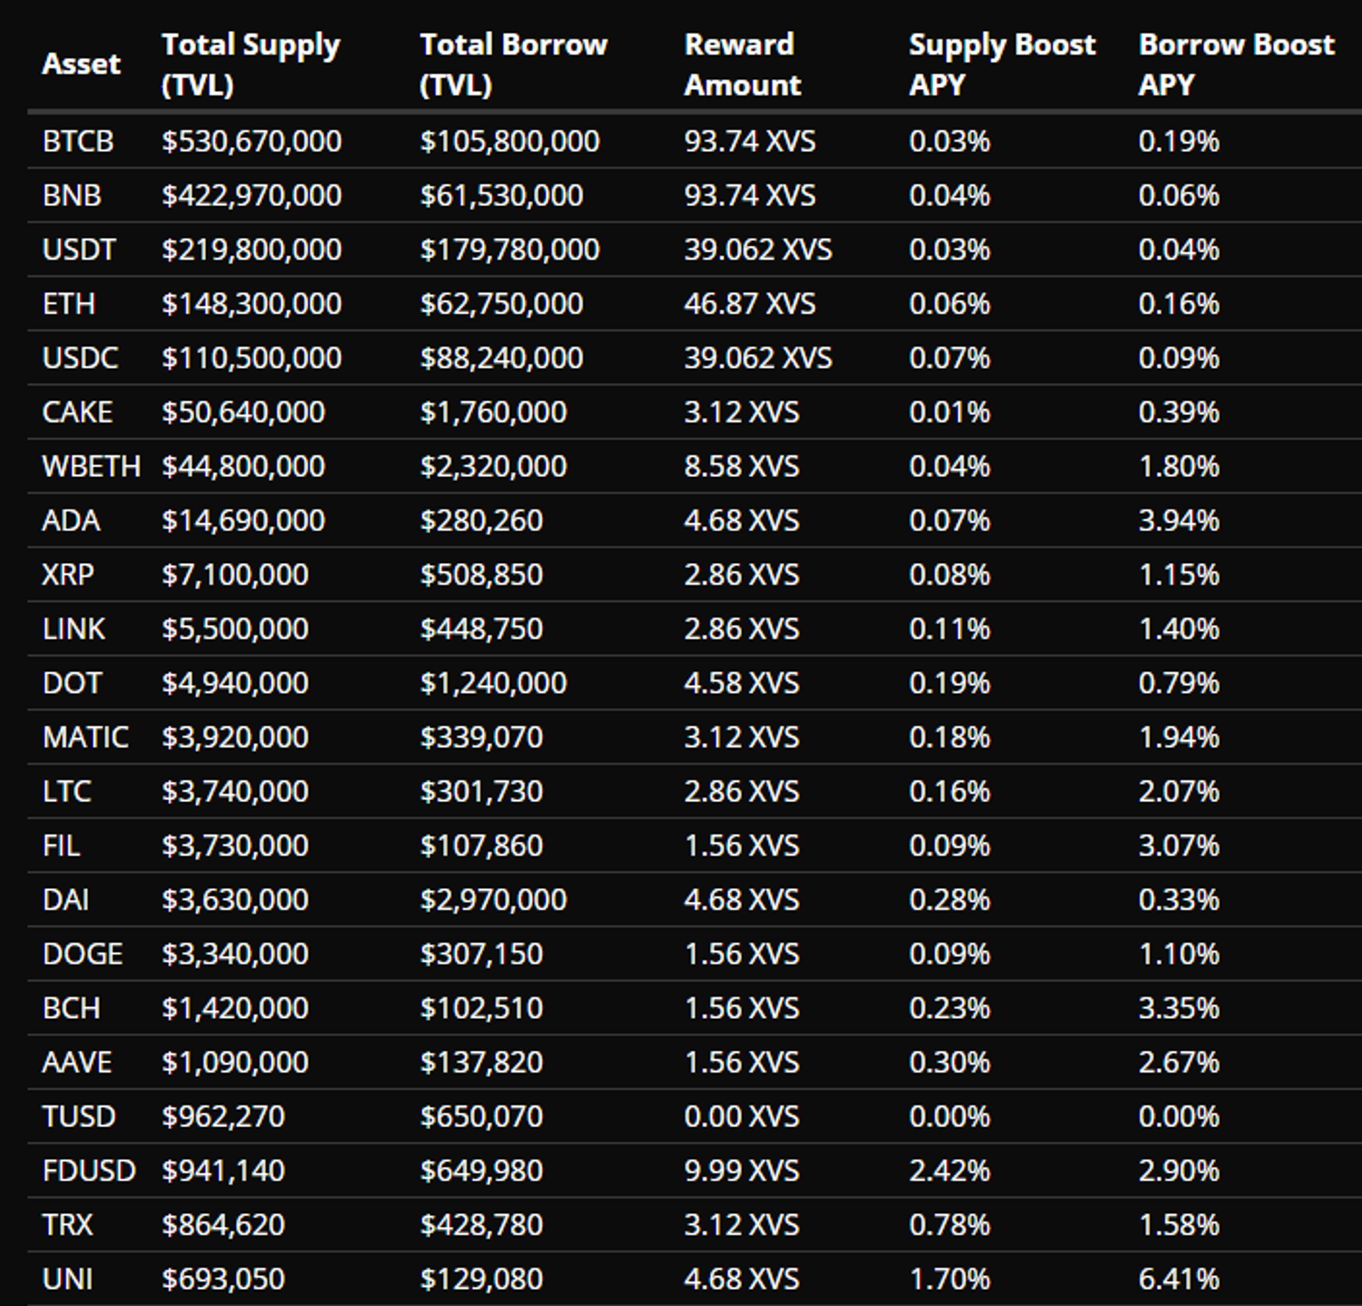This screenshot has height=1306, width=1362.
Task: Click the Reward Amount column header
Action: click(x=742, y=64)
